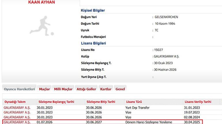Select contract start value 30 Ocak 2023
222x124 pixels.
(x=163, y=63)
